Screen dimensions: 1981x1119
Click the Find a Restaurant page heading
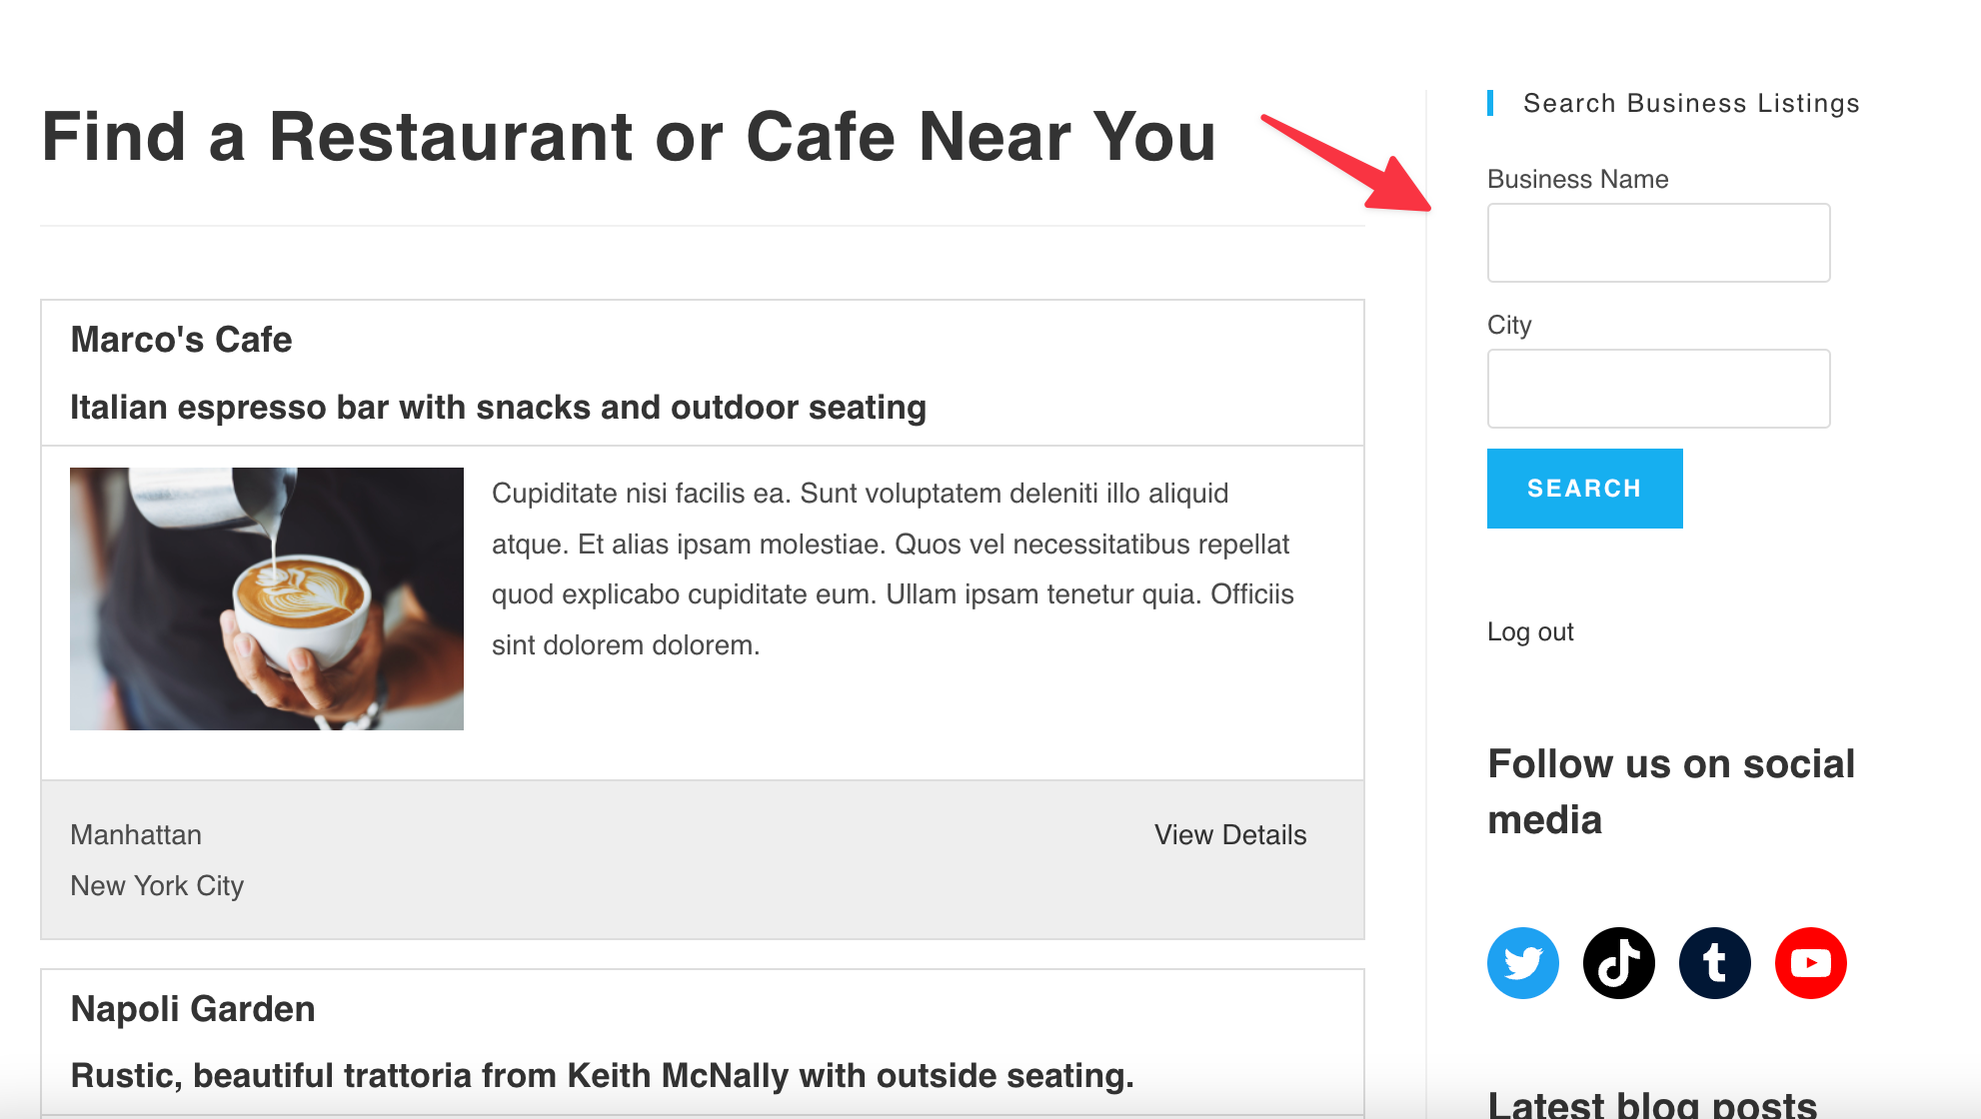click(629, 137)
